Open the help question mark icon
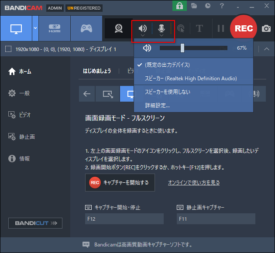 point(222,6)
